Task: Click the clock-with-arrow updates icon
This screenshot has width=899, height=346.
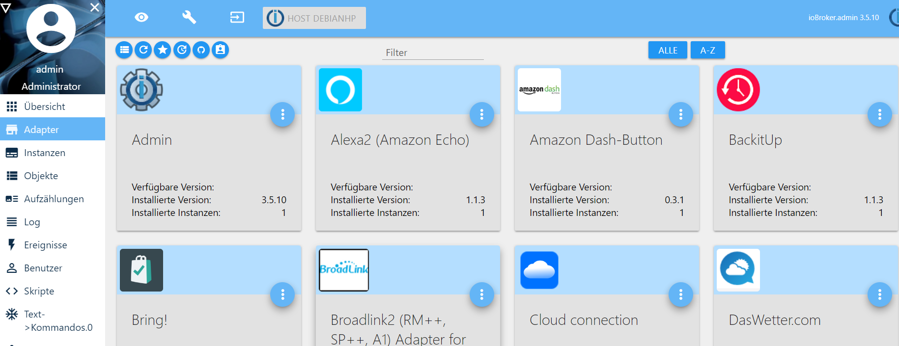Action: click(x=182, y=50)
